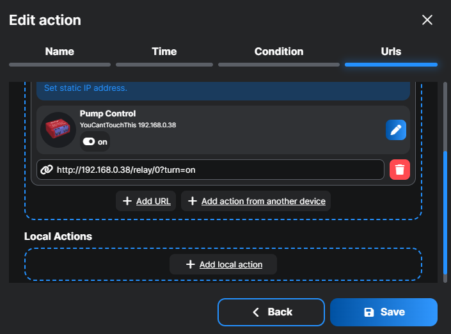Click the plus icon next to Add URL

pos(127,201)
